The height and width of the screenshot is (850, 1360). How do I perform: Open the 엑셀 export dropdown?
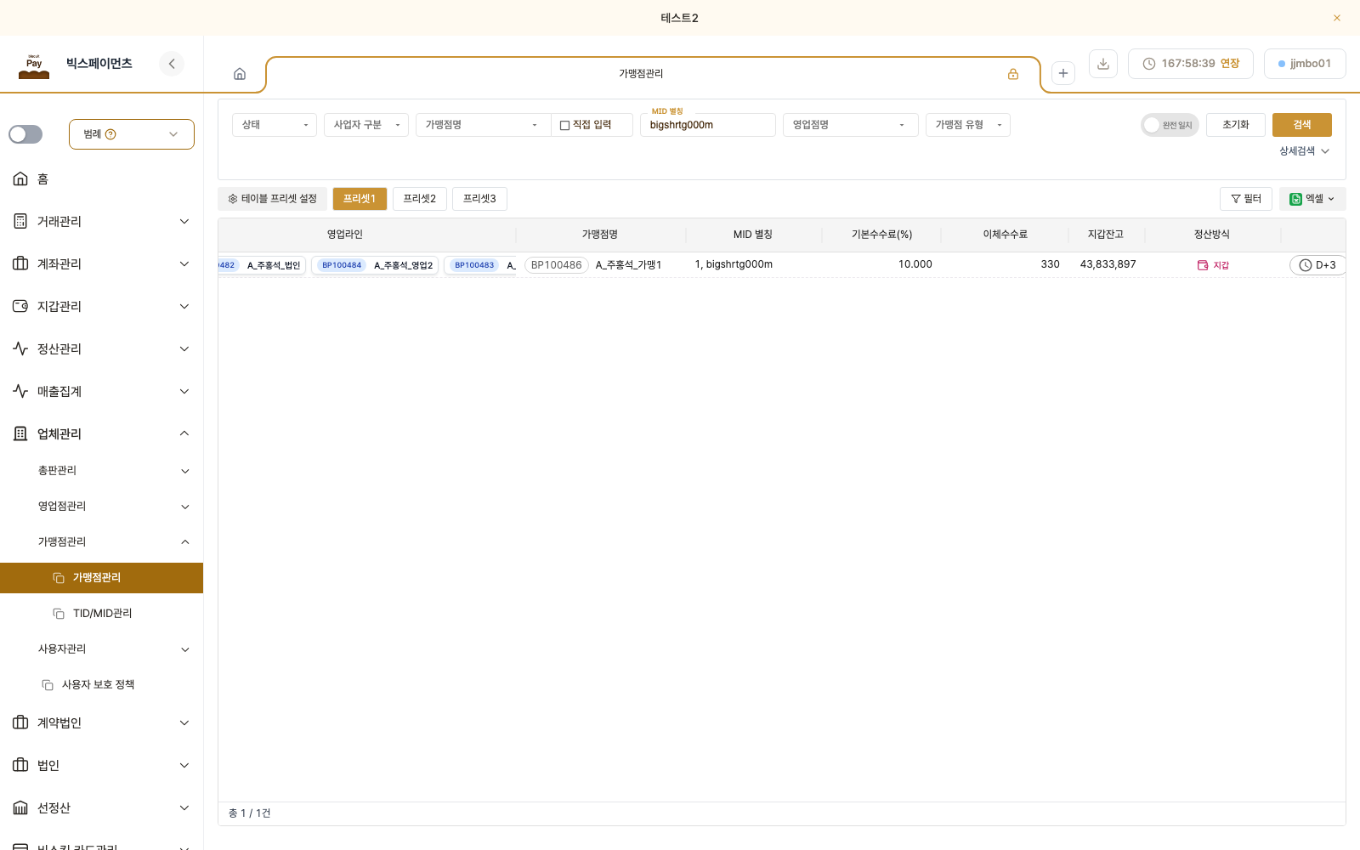1312,199
